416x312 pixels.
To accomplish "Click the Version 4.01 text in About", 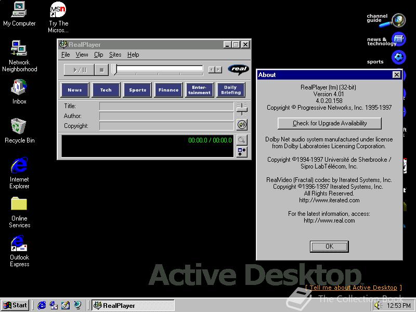I will point(329,94).
